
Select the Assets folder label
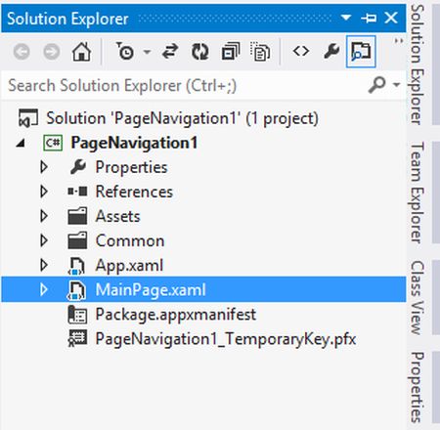click(117, 216)
